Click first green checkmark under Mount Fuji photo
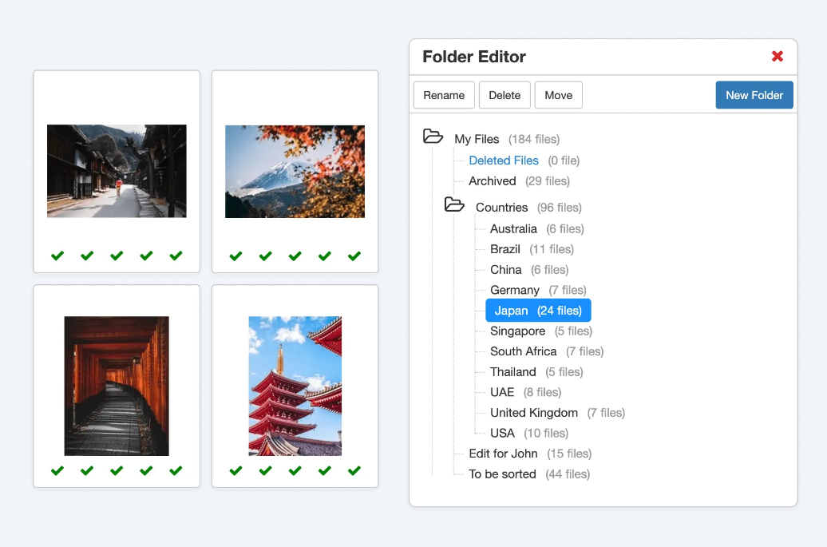The height and width of the screenshot is (547, 827). 235,256
